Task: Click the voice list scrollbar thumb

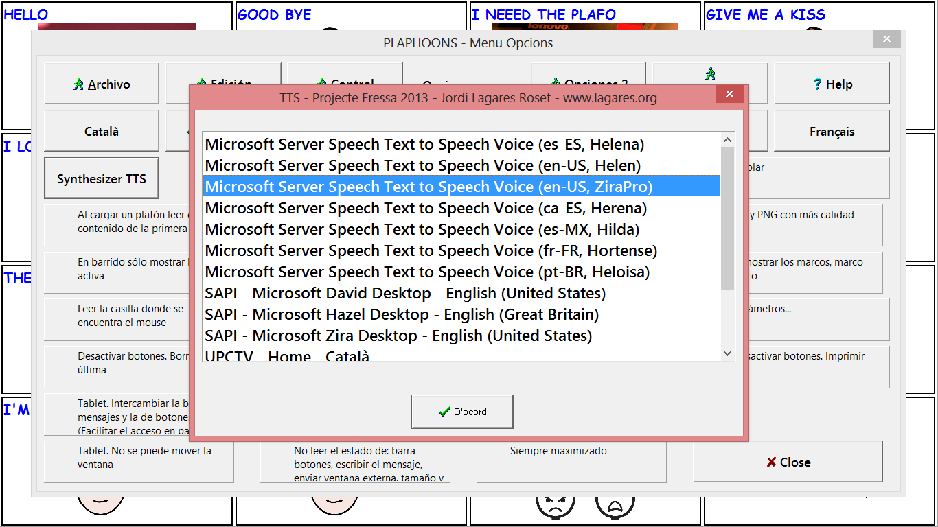Action: [x=728, y=218]
